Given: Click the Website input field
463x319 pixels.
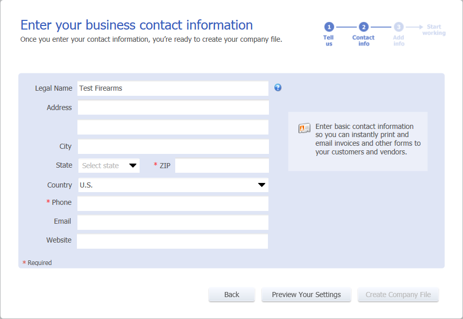Looking at the screenshot, I should (173, 242).
